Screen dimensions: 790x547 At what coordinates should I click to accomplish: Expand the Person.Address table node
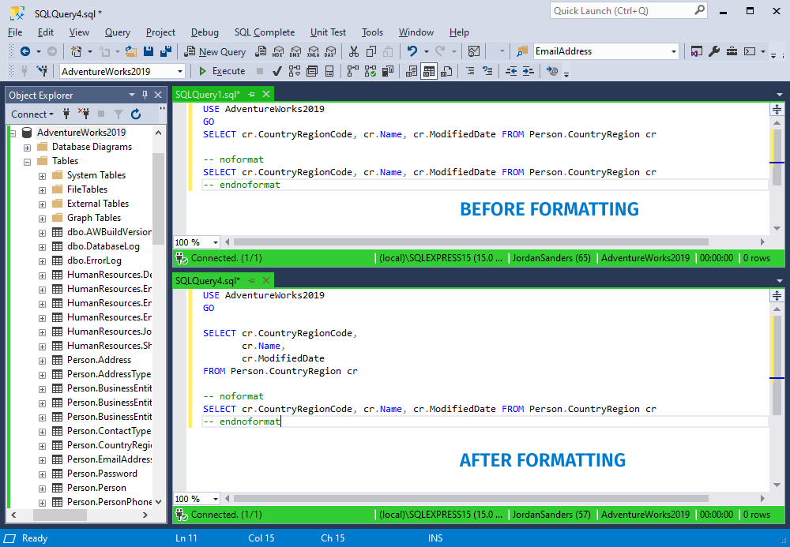[43, 361]
